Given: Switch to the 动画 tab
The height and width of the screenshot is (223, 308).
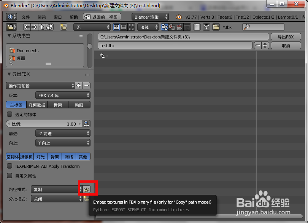Looking at the screenshot, I should (x=79, y=105).
